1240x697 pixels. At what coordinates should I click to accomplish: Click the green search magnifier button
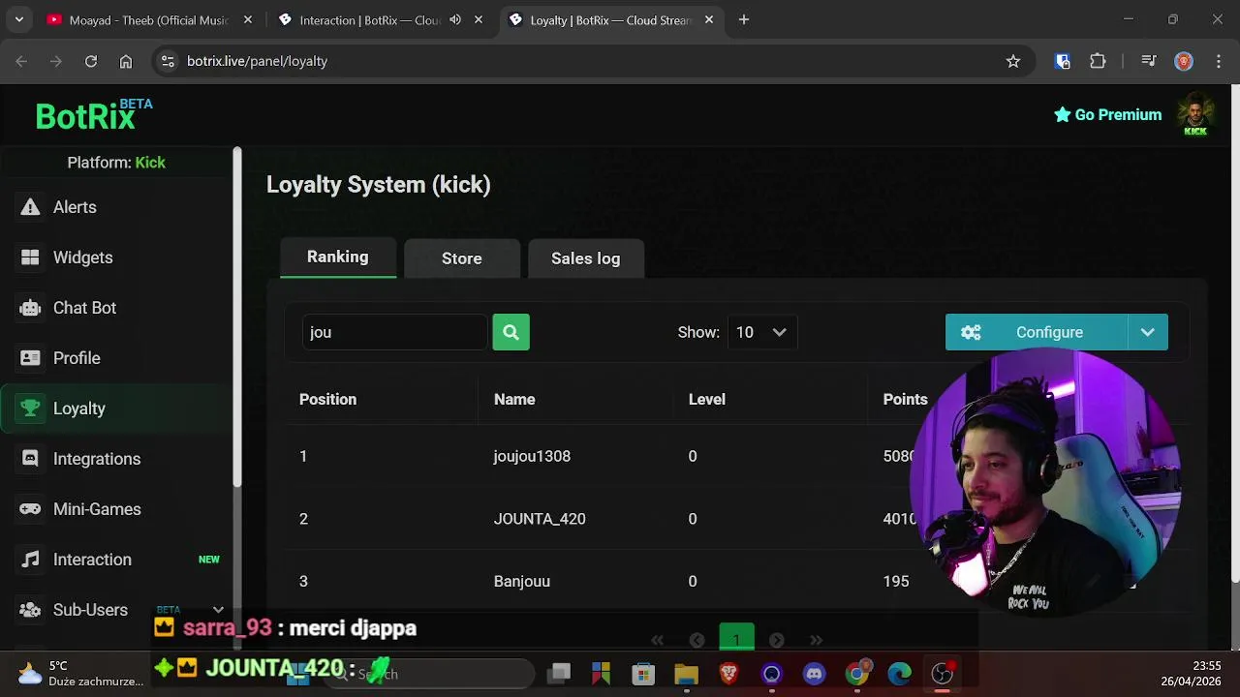pyautogui.click(x=511, y=332)
